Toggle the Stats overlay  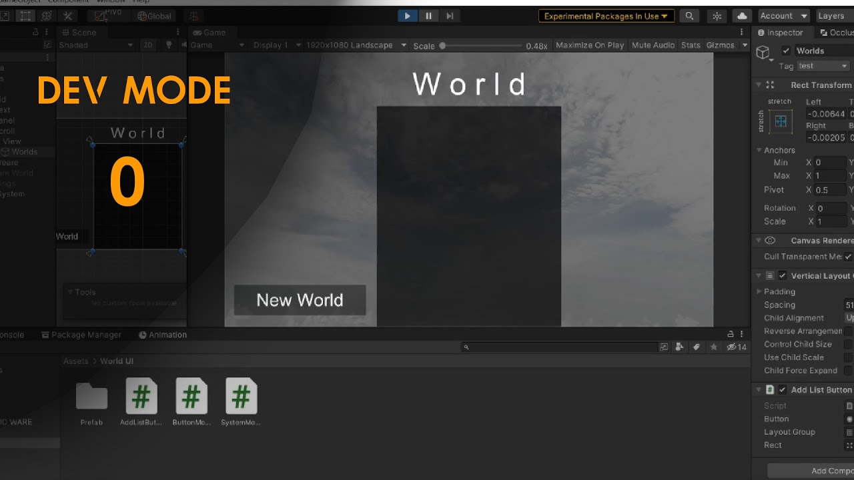click(691, 45)
